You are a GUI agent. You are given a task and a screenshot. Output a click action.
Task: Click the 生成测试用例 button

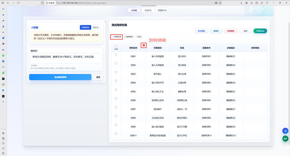(60, 77)
